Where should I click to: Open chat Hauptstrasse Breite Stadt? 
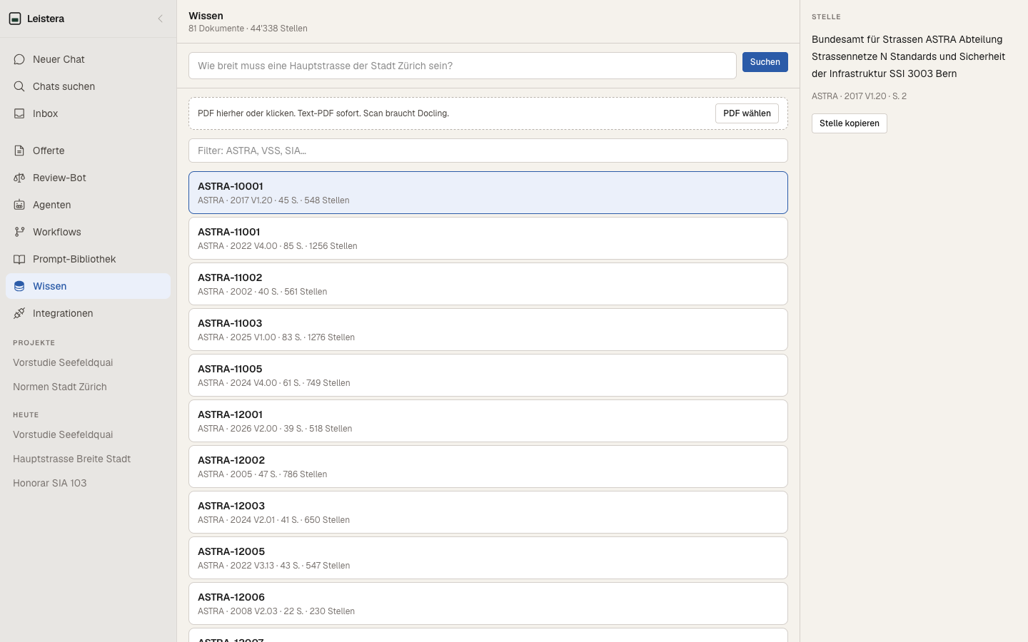click(88, 459)
